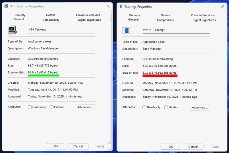Viewport: 229px width, 153px height.
Task: Click the Win11 Taskmgr blue file icon
Action: click(127, 30)
